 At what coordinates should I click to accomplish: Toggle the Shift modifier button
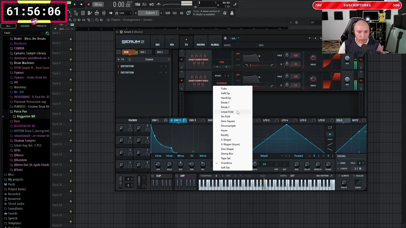pyautogui.click(x=167, y=13)
